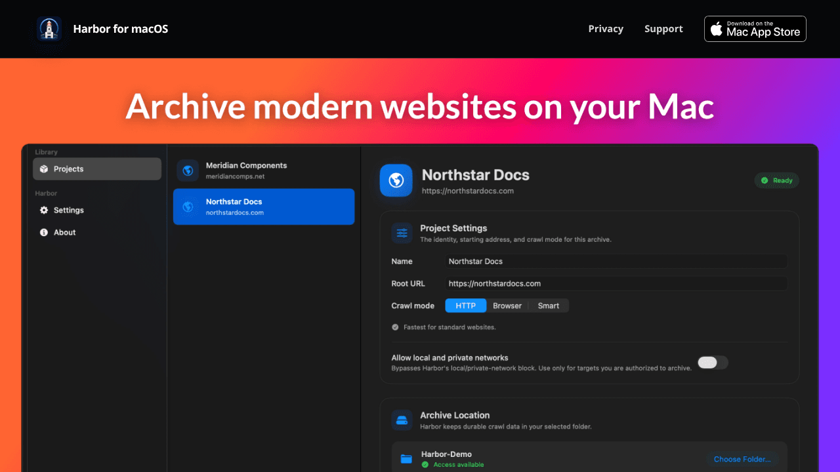Click the meridiancomps.net text
Image resolution: width=840 pixels, height=472 pixels.
[x=235, y=176]
